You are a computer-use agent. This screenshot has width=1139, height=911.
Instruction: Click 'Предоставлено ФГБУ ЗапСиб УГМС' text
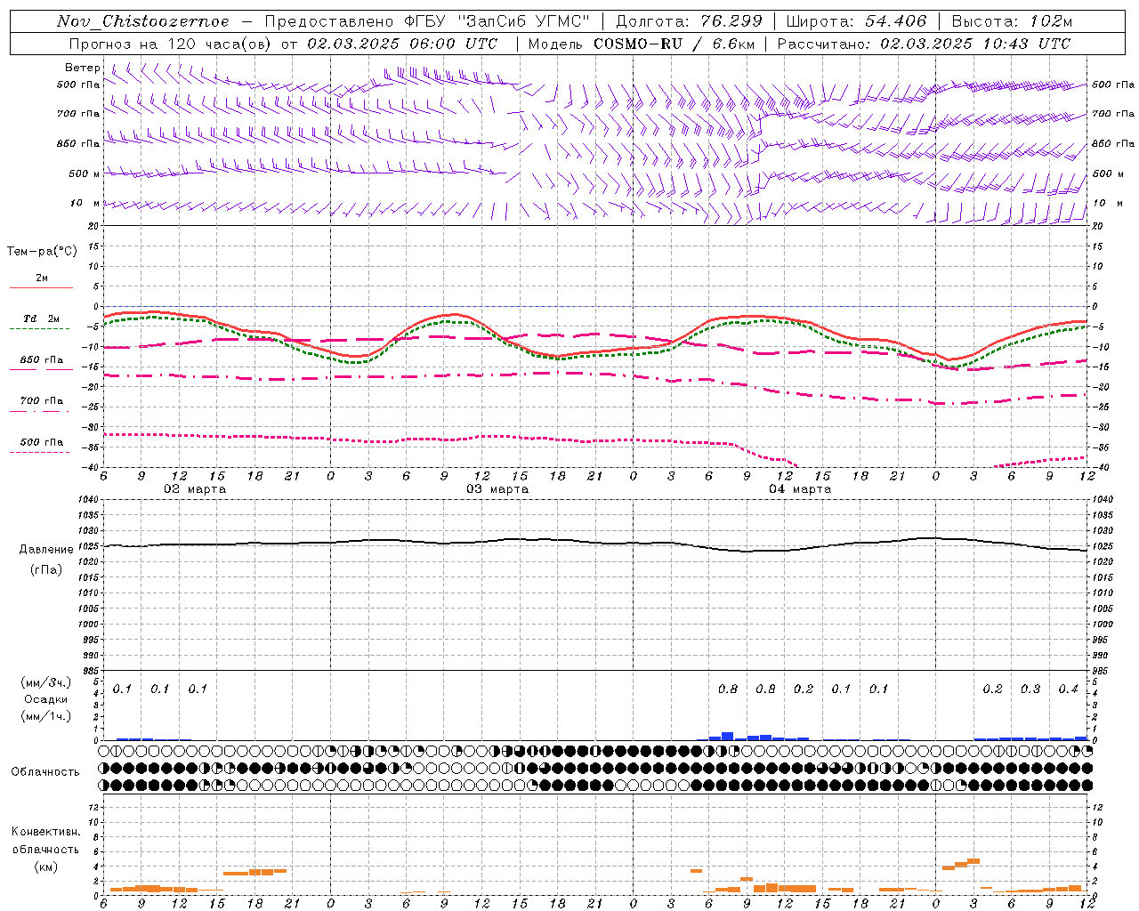click(428, 21)
